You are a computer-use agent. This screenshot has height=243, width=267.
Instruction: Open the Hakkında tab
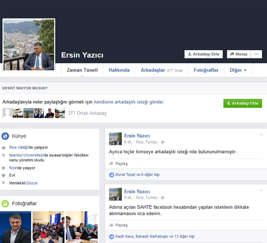pos(119,70)
